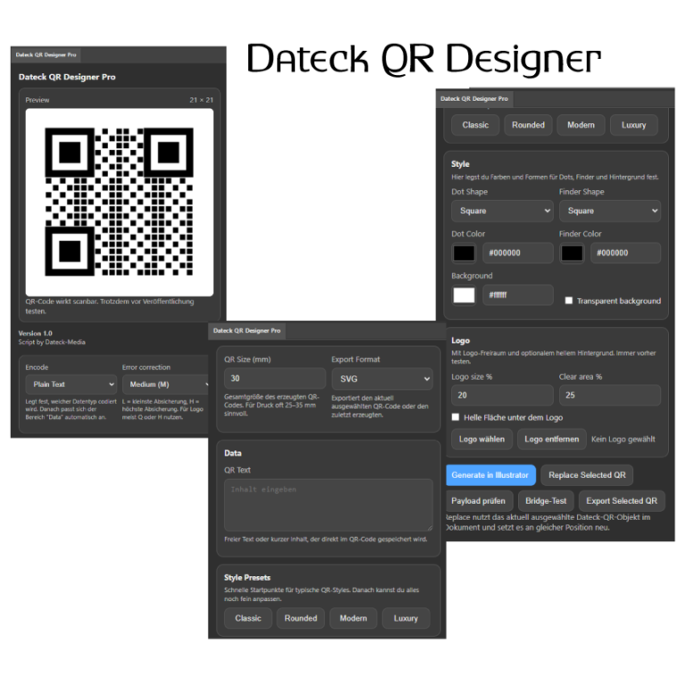The height and width of the screenshot is (685, 685).
Task: Select Rounded preset in the bottom Style Presets
Action: click(301, 618)
